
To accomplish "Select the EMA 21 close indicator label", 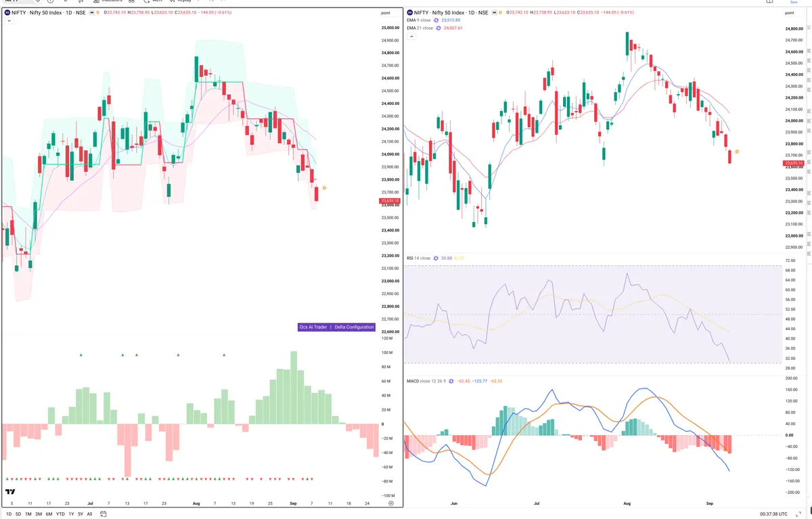I will (420, 28).
